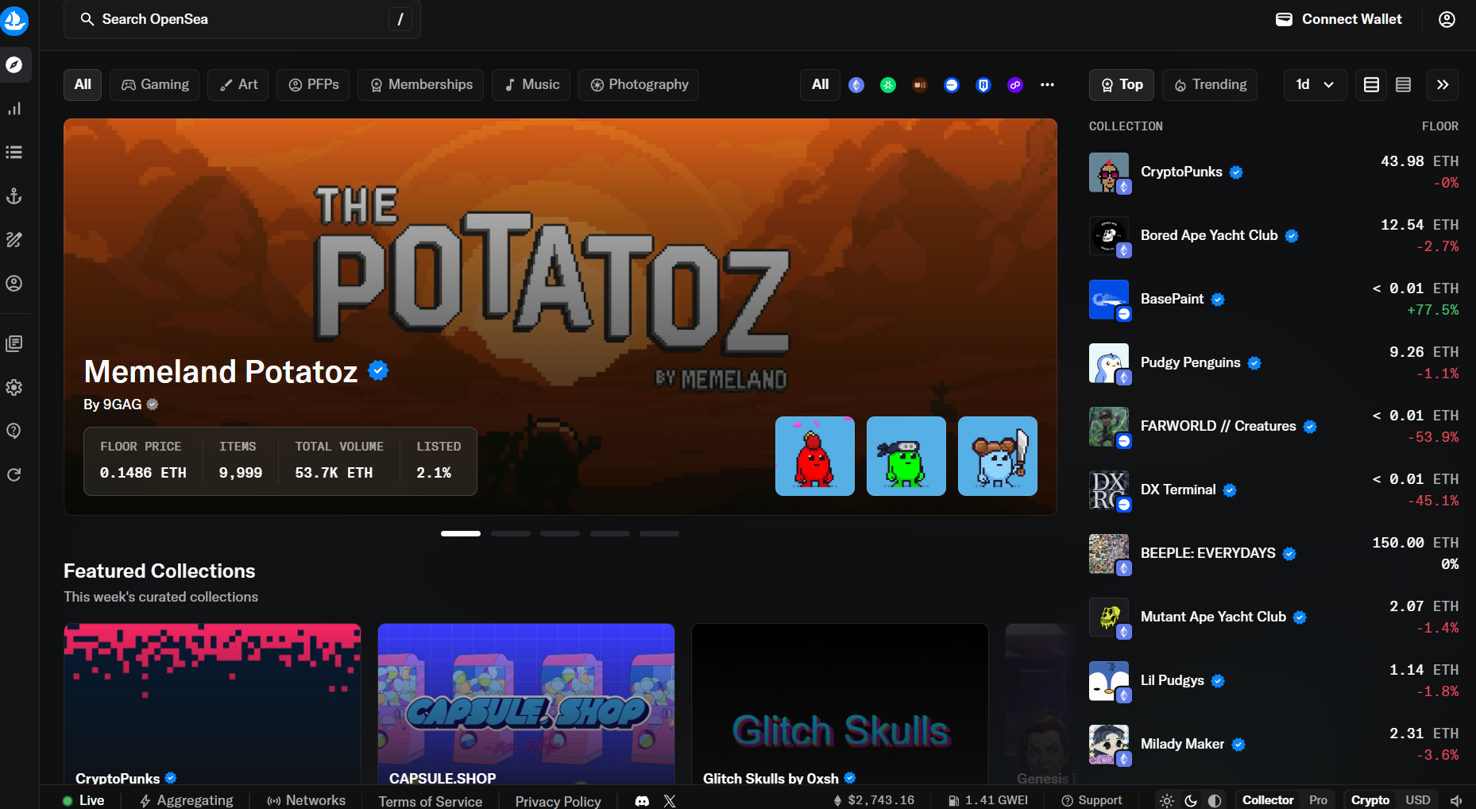
Task: Click the profile icon next to Connect Wallet
Action: pos(1447,19)
